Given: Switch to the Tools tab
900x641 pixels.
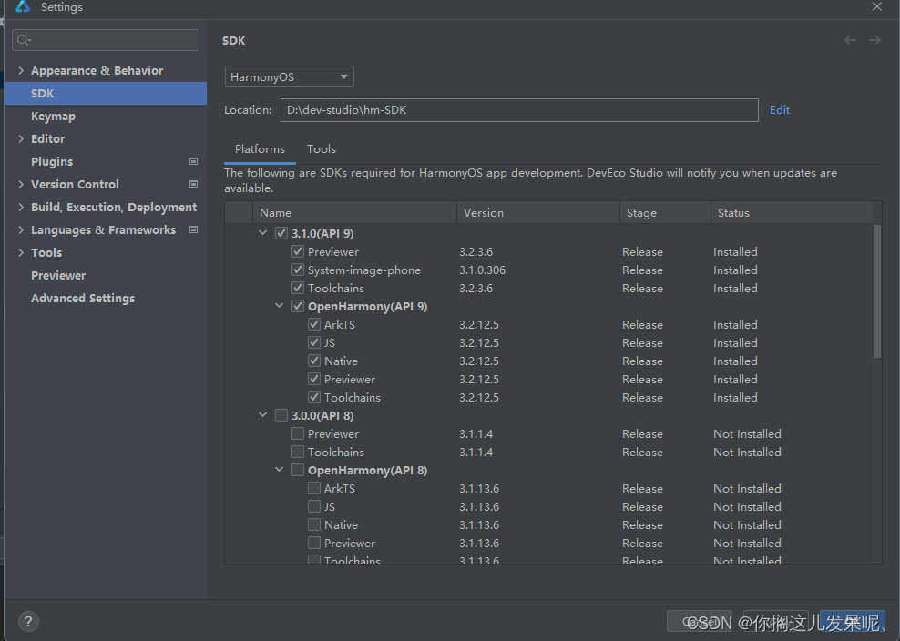Looking at the screenshot, I should [322, 149].
